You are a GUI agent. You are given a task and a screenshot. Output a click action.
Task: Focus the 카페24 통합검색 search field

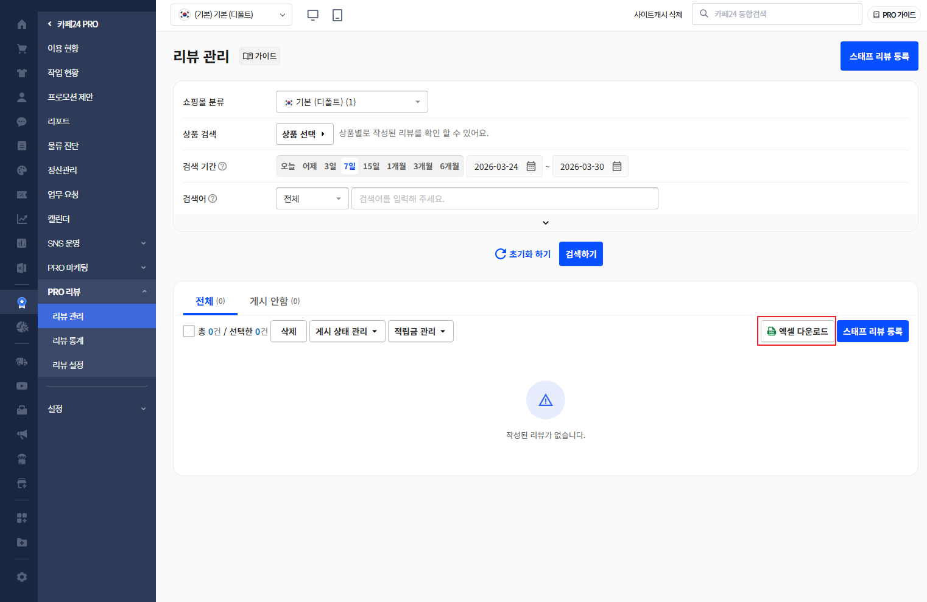777,14
